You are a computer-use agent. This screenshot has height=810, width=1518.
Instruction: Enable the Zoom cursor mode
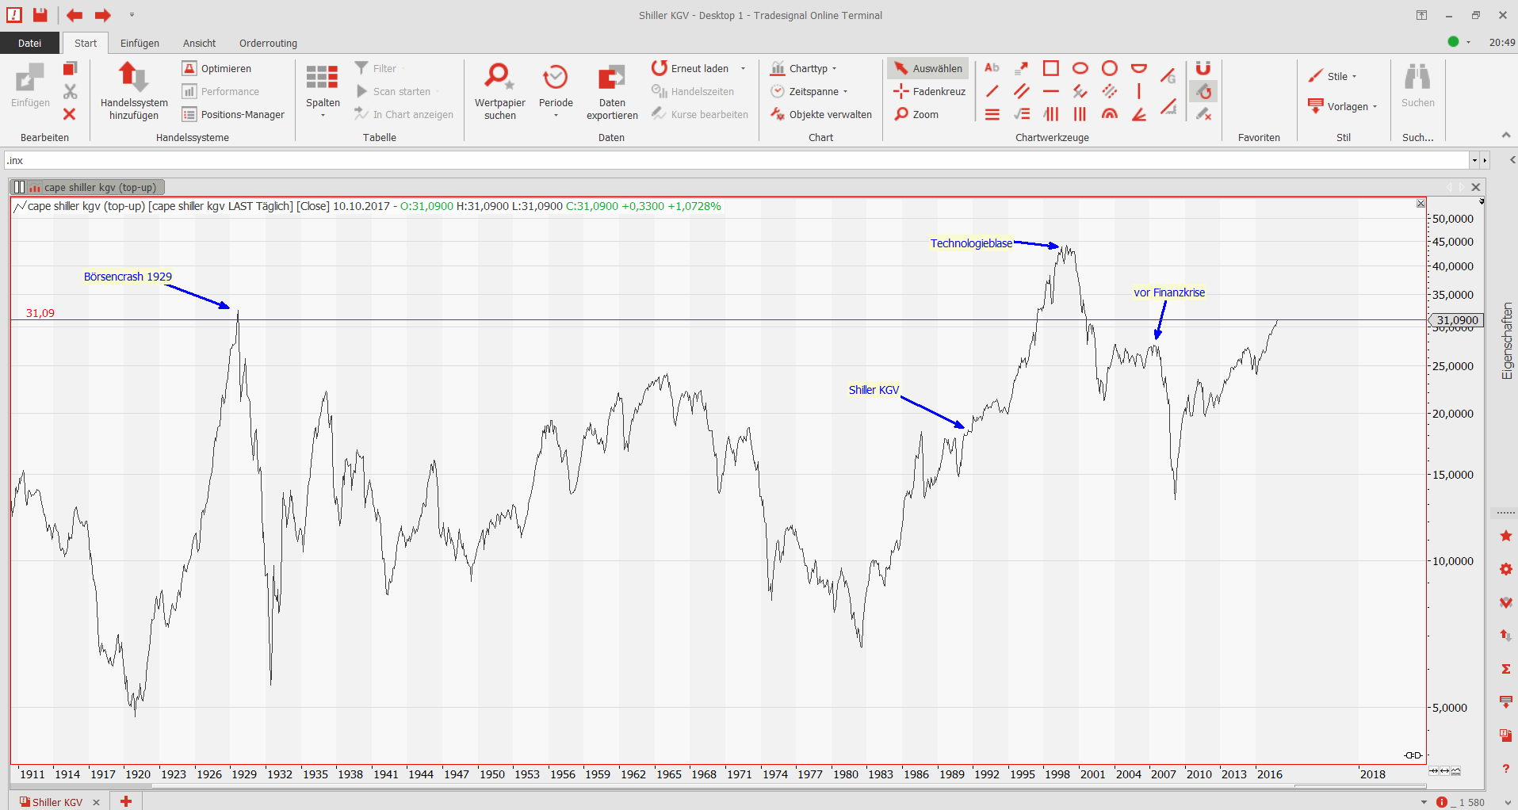[x=917, y=114]
